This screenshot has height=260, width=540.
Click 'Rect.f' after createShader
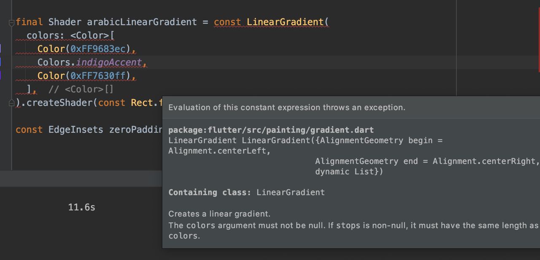pos(146,103)
